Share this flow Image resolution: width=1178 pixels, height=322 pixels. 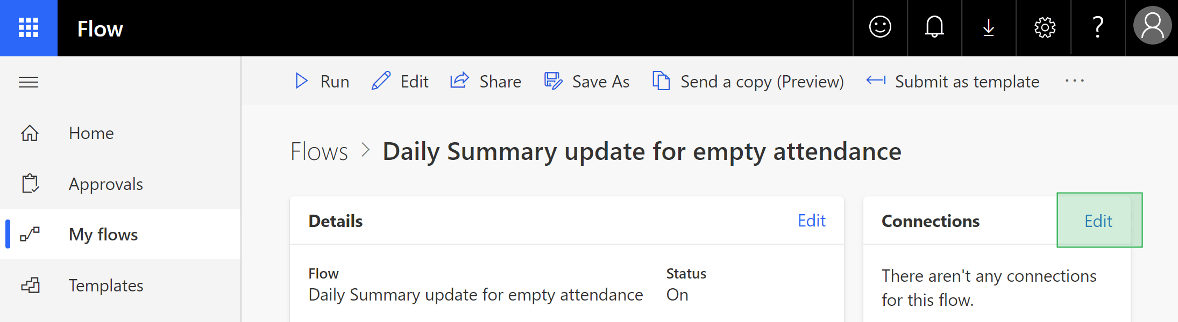point(486,82)
